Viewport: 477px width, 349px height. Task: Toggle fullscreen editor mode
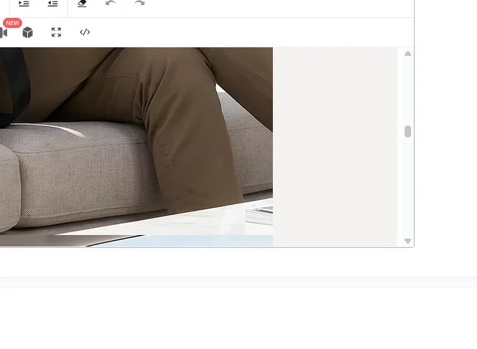57,32
